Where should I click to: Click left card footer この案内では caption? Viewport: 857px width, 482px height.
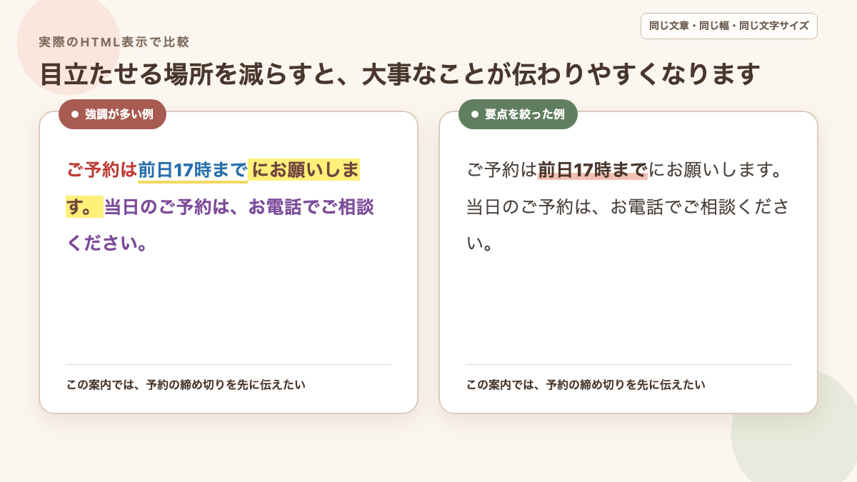[x=186, y=385]
